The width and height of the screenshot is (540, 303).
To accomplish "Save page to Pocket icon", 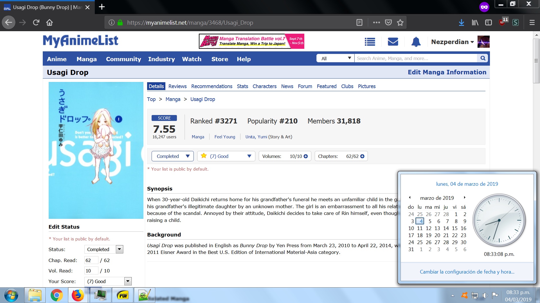I will click(388, 22).
